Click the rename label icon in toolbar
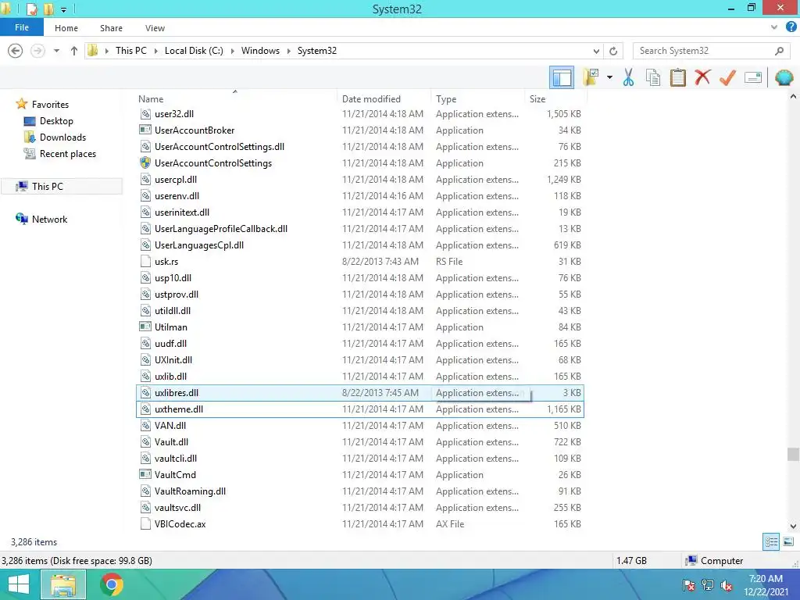Screen dimensions: 800x600 click(x=753, y=77)
